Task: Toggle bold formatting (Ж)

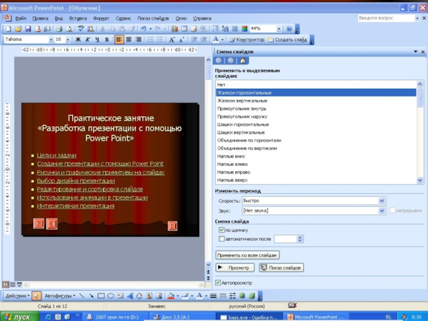Action: 78,40
